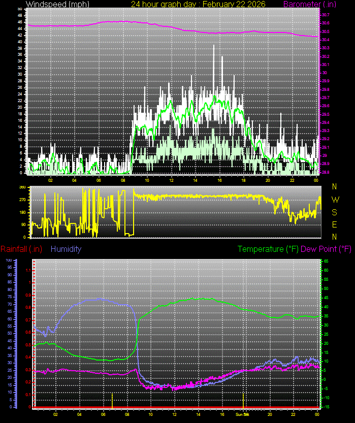
Task: Select the 24 windspeed axis value
Action: (20, 94)
